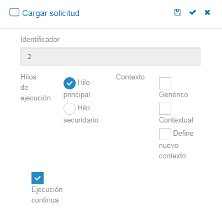This screenshot has width=222, height=213.
Task: Click the square icon beside Cargar solicitud
Action: pyautogui.click(x=14, y=12)
